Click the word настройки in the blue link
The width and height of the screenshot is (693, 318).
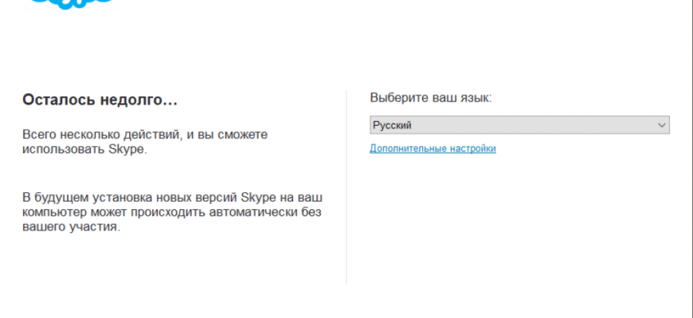tap(473, 149)
